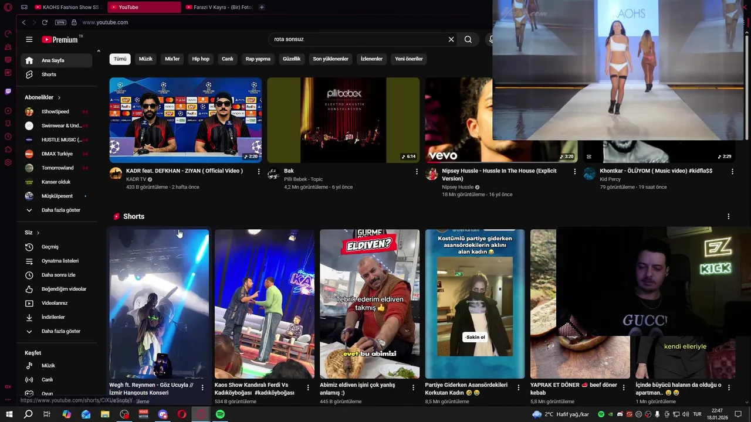Viewport: 751px width, 422px height.
Task: Click the magnifier search button
Action: 468,39
